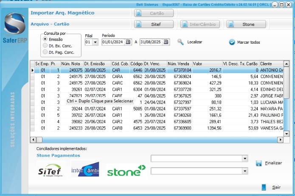Click the Sair exit icon
This screenshot has width=295, height=196.
pyautogui.click(x=264, y=187)
